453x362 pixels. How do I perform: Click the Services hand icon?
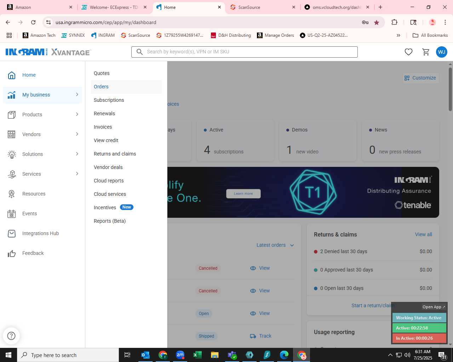tap(12, 174)
